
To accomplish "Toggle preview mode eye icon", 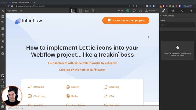I will pos(21,11).
